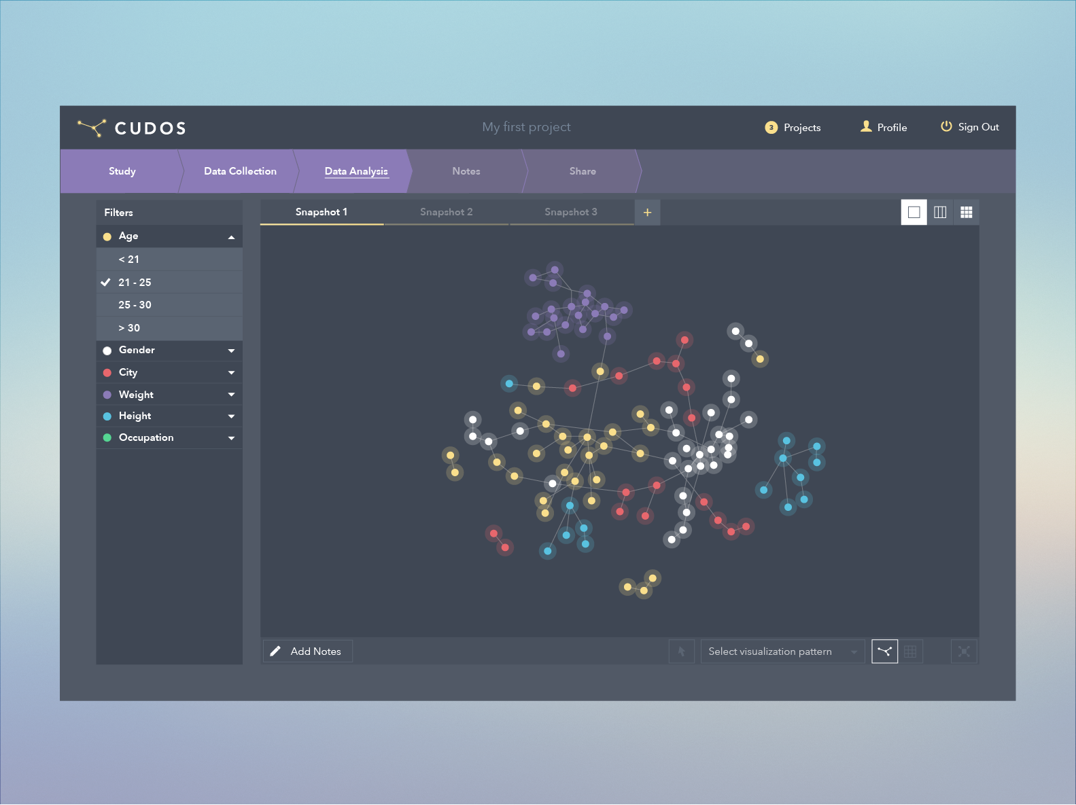Go to the Study step tab
Screen dimensions: 1076x805
122,171
